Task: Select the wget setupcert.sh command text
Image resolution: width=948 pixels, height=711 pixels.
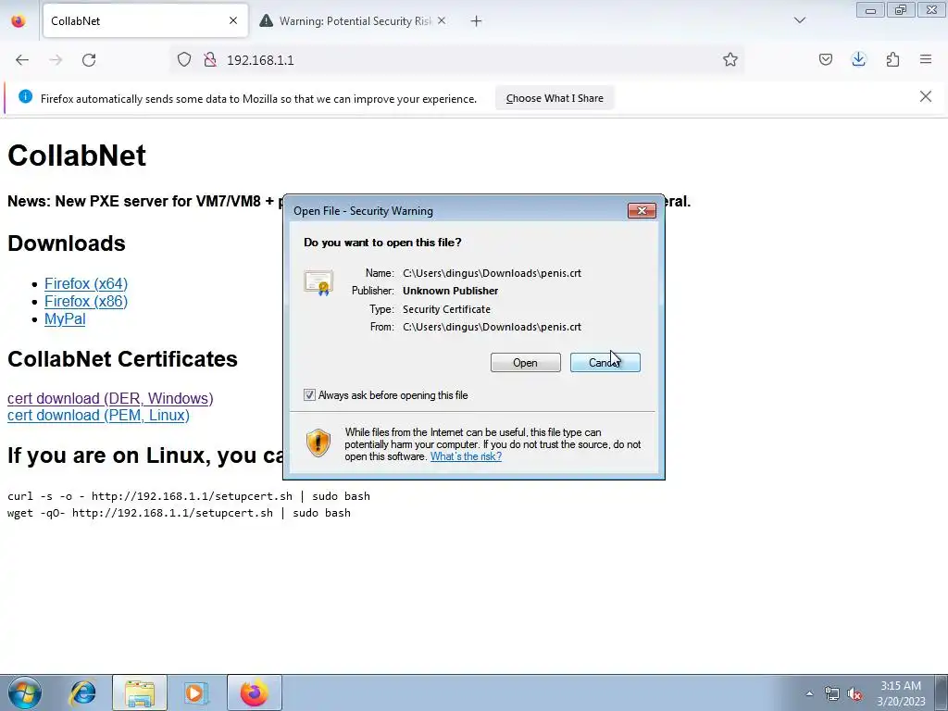Action: [x=179, y=513]
